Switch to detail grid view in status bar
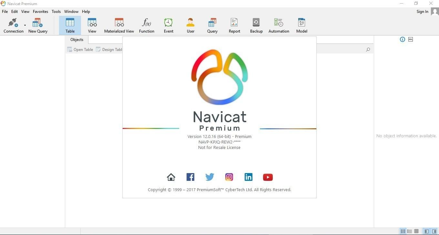The width and height of the screenshot is (439, 235). pos(416,231)
